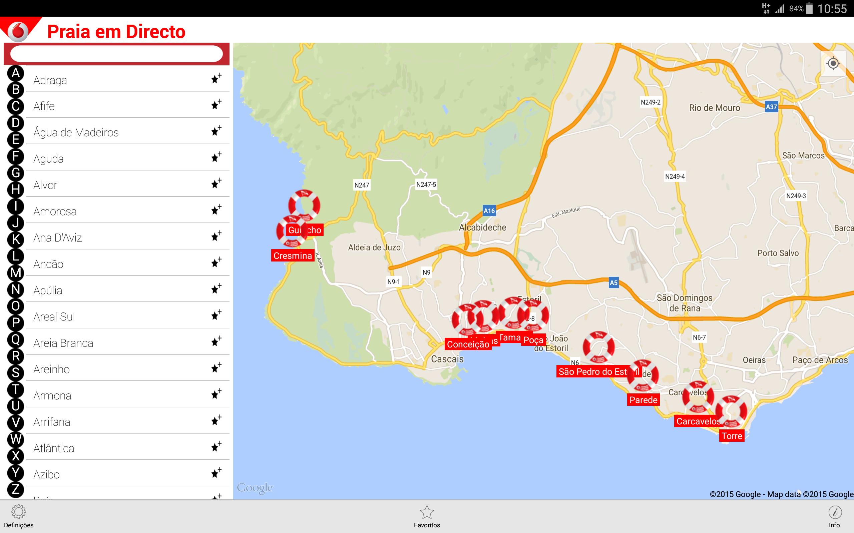Tap the Carcavelos lifebuoy marker
854x533 pixels.
[698, 397]
